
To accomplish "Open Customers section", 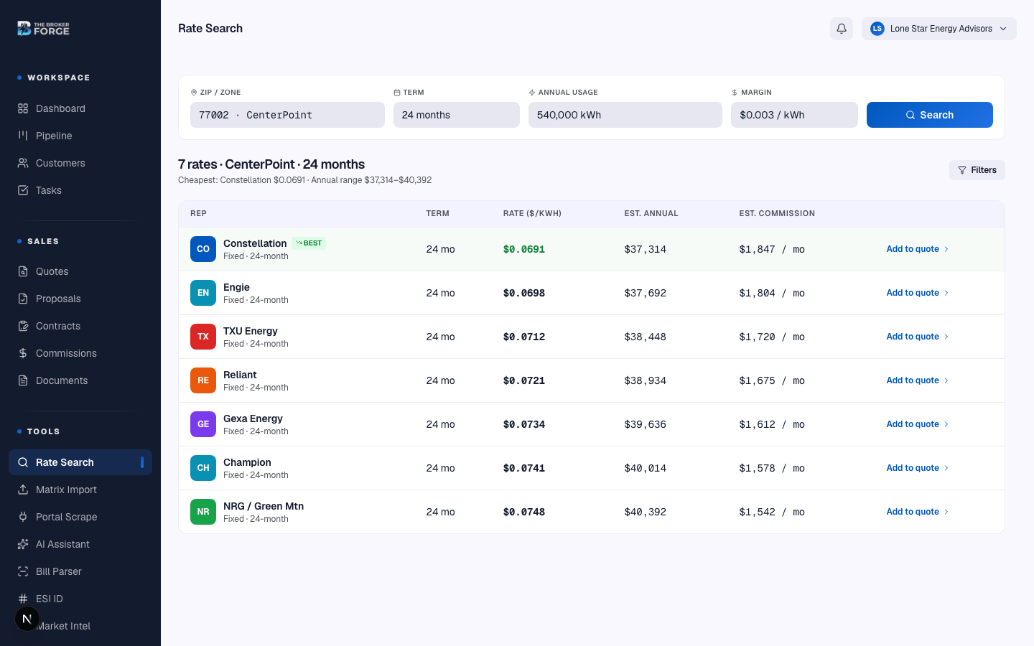I will [80, 163].
